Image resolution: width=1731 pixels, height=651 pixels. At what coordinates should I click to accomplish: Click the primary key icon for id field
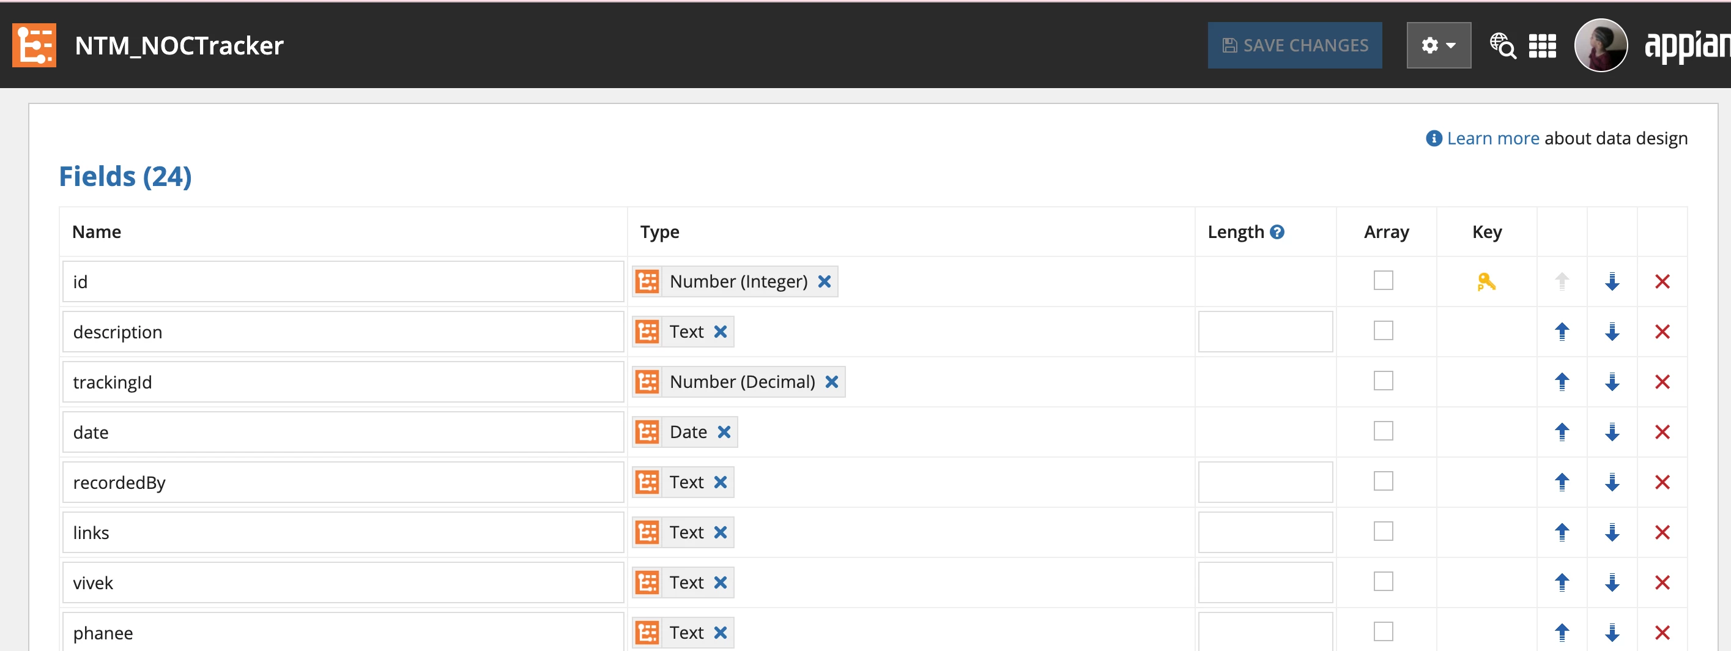[1486, 281]
